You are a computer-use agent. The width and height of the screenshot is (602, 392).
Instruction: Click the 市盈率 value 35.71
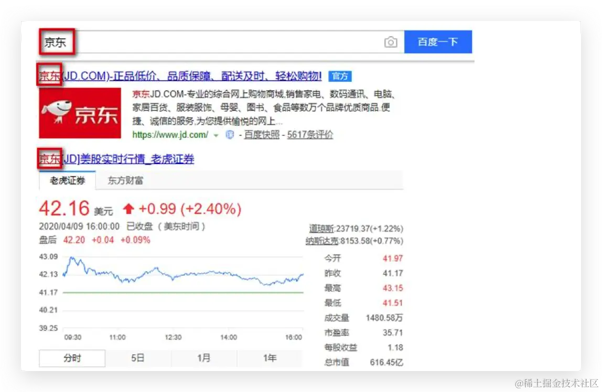pyautogui.click(x=393, y=333)
